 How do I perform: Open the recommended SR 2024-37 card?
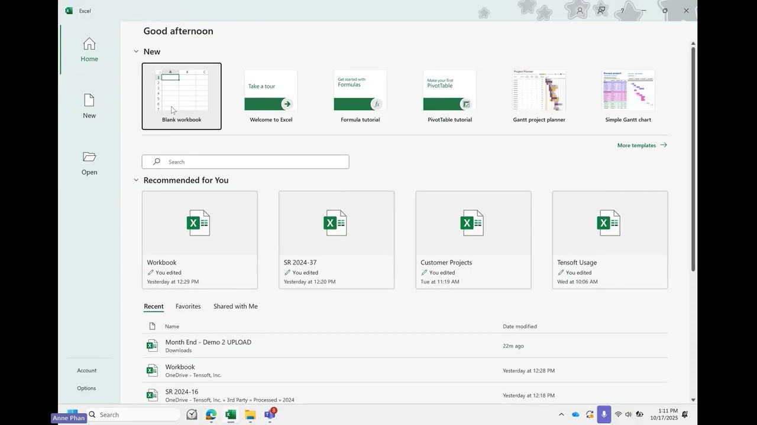tap(337, 240)
